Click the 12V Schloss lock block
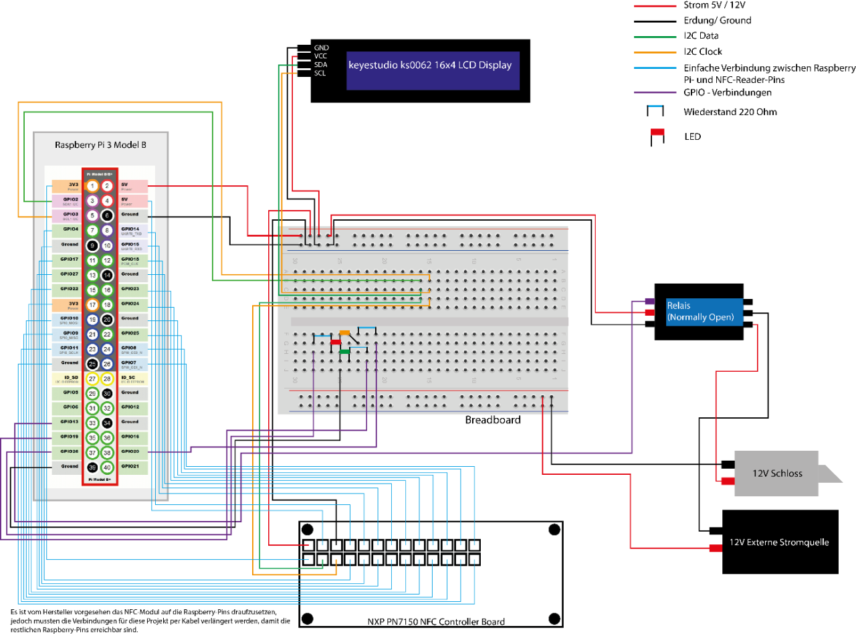The width and height of the screenshot is (856, 634). pyautogui.click(x=777, y=473)
